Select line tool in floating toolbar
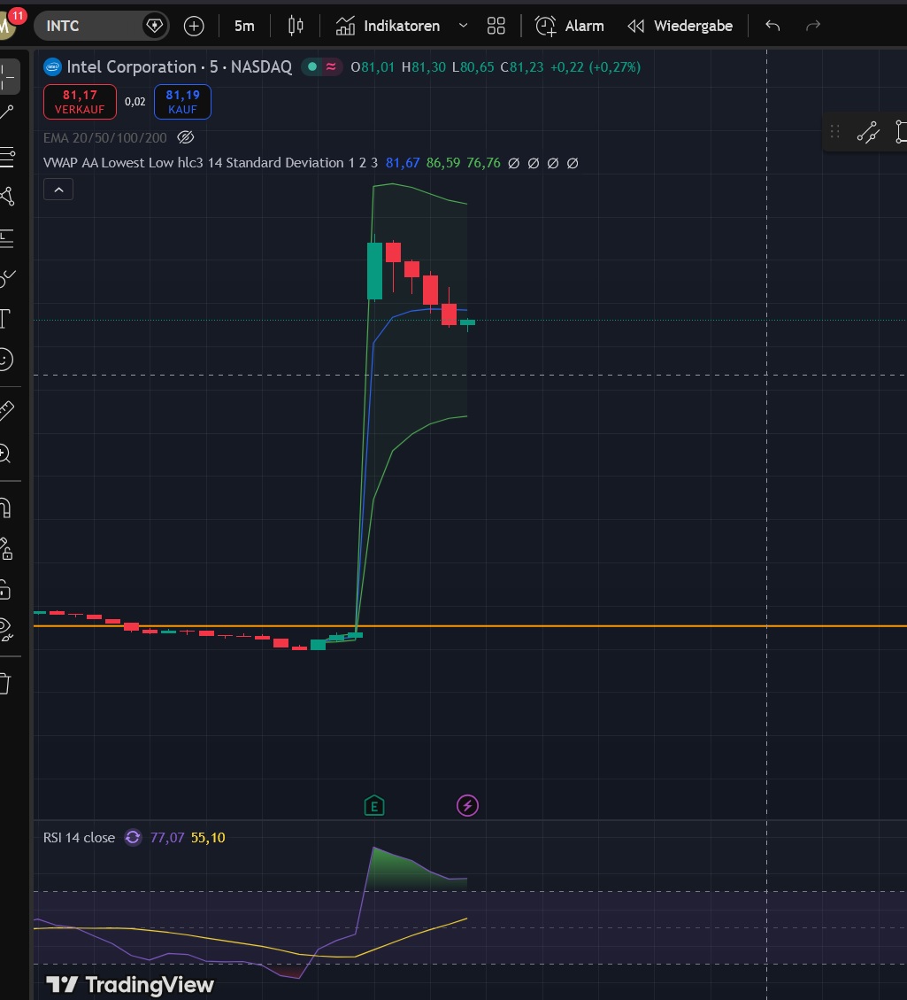The image size is (907, 1000). pos(867,132)
